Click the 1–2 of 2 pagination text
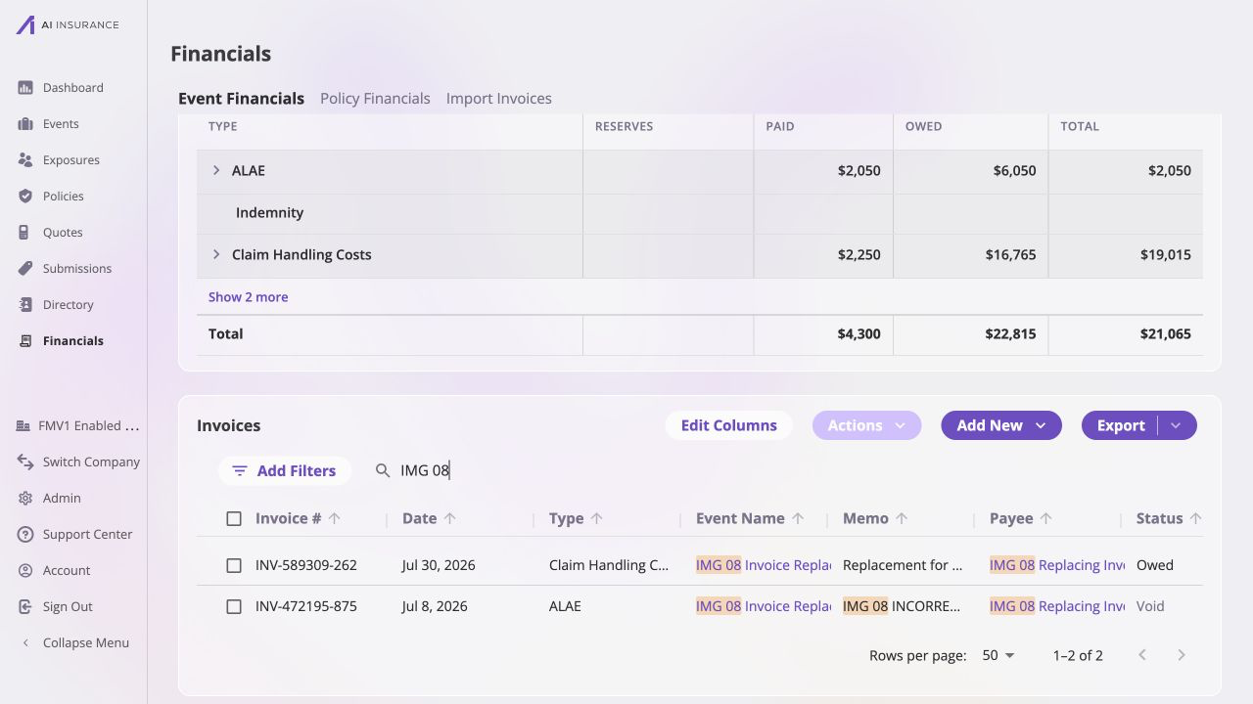This screenshot has height=704, width=1253. [1078, 655]
